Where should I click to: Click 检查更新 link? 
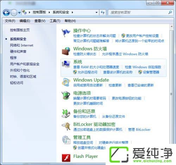(x=115, y=85)
